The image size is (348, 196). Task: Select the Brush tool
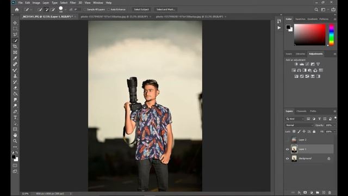(x=15, y=70)
